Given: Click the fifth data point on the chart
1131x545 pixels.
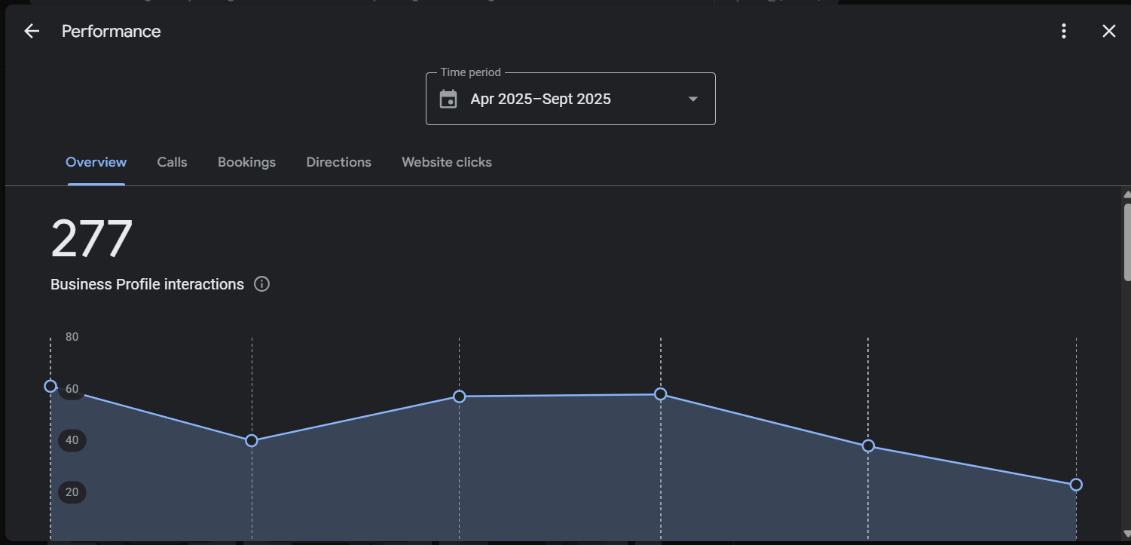Looking at the screenshot, I should pos(868,446).
